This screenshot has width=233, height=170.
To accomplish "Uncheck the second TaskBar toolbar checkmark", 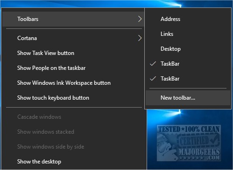I will tap(153, 79).
